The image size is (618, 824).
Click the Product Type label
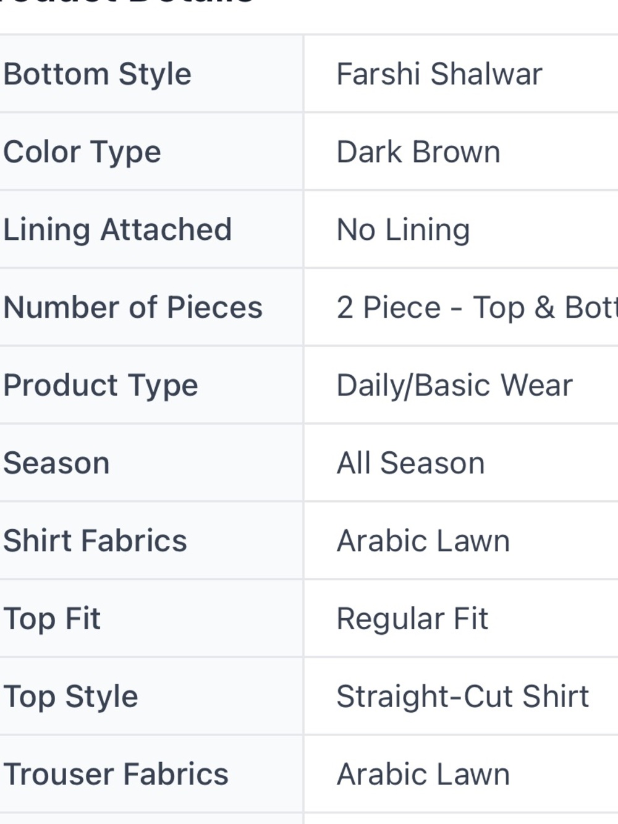point(101,385)
